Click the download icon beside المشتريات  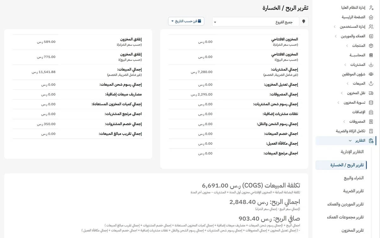coord(371,65)
